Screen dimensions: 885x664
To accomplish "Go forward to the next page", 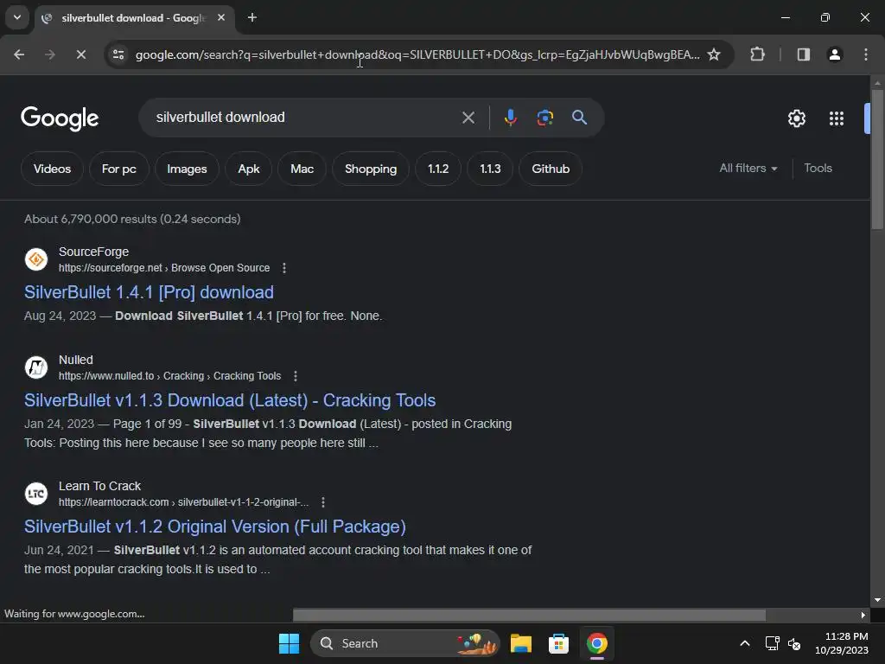I will pos(50,54).
